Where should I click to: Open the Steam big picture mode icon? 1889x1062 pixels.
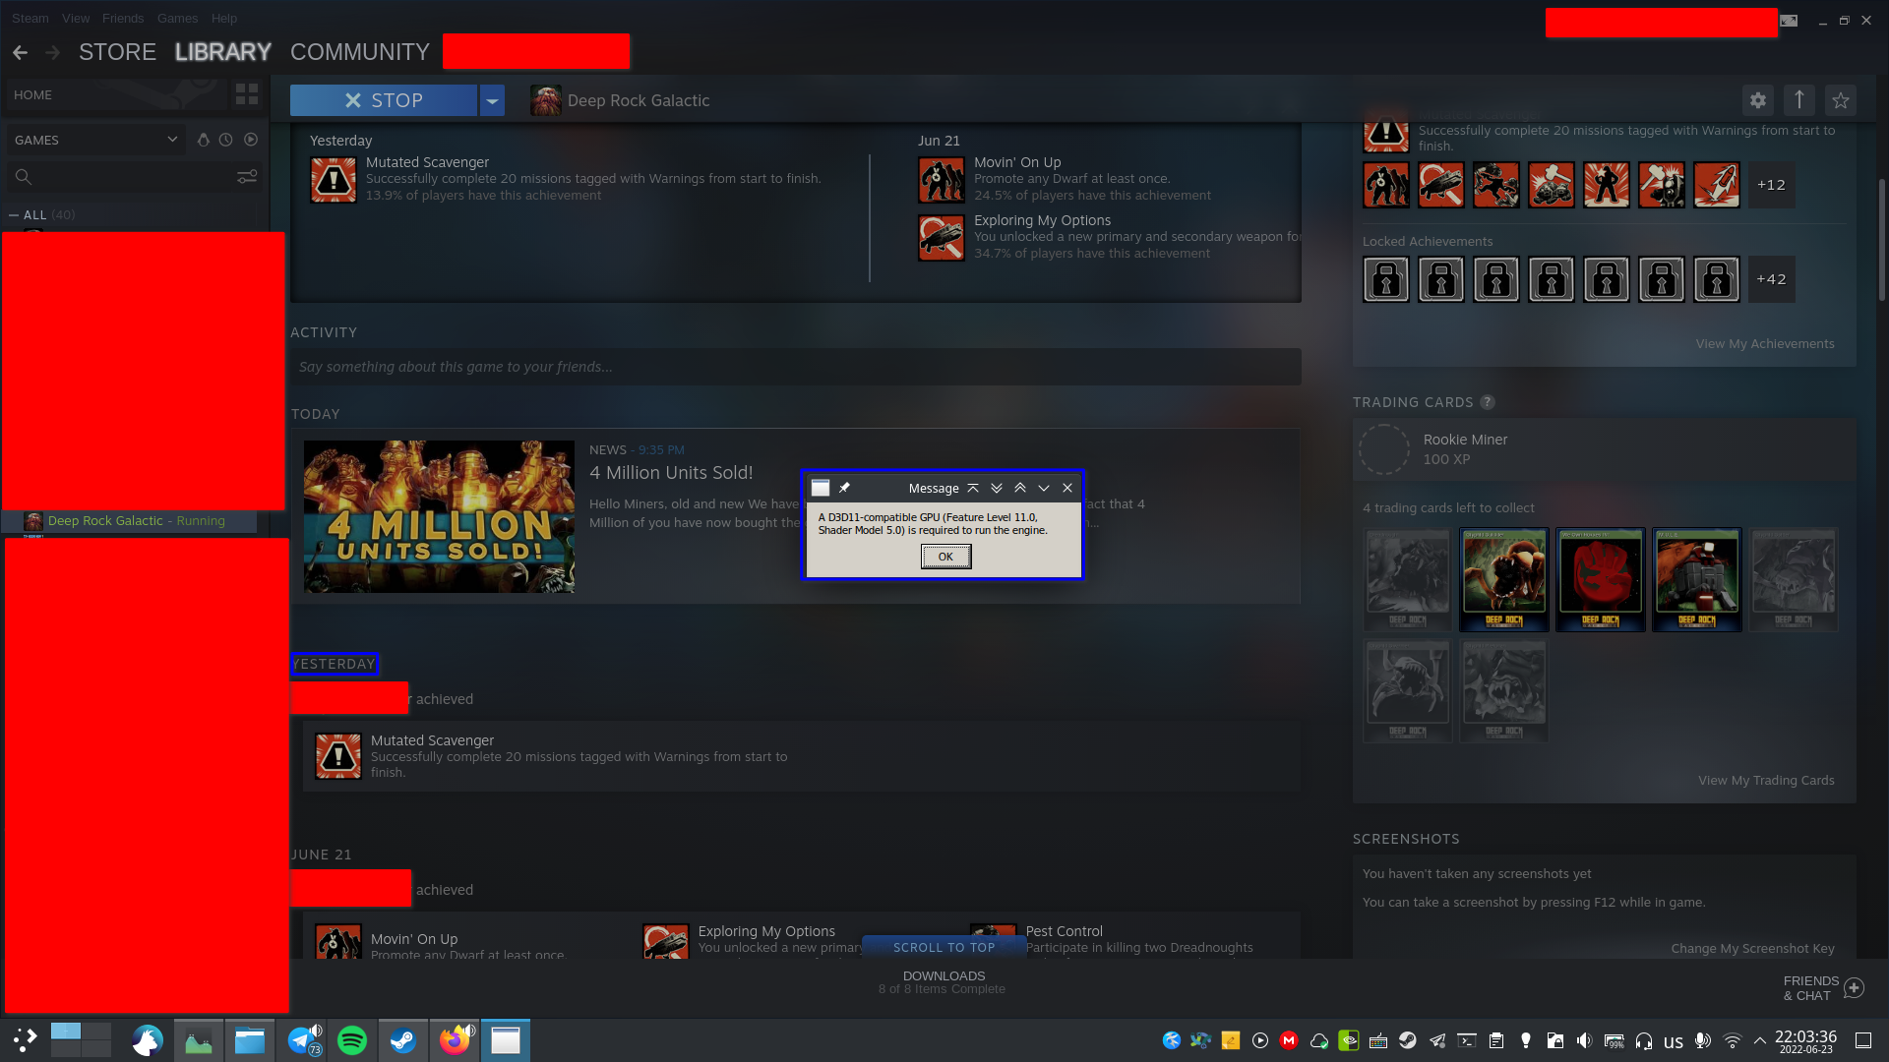1789,21
